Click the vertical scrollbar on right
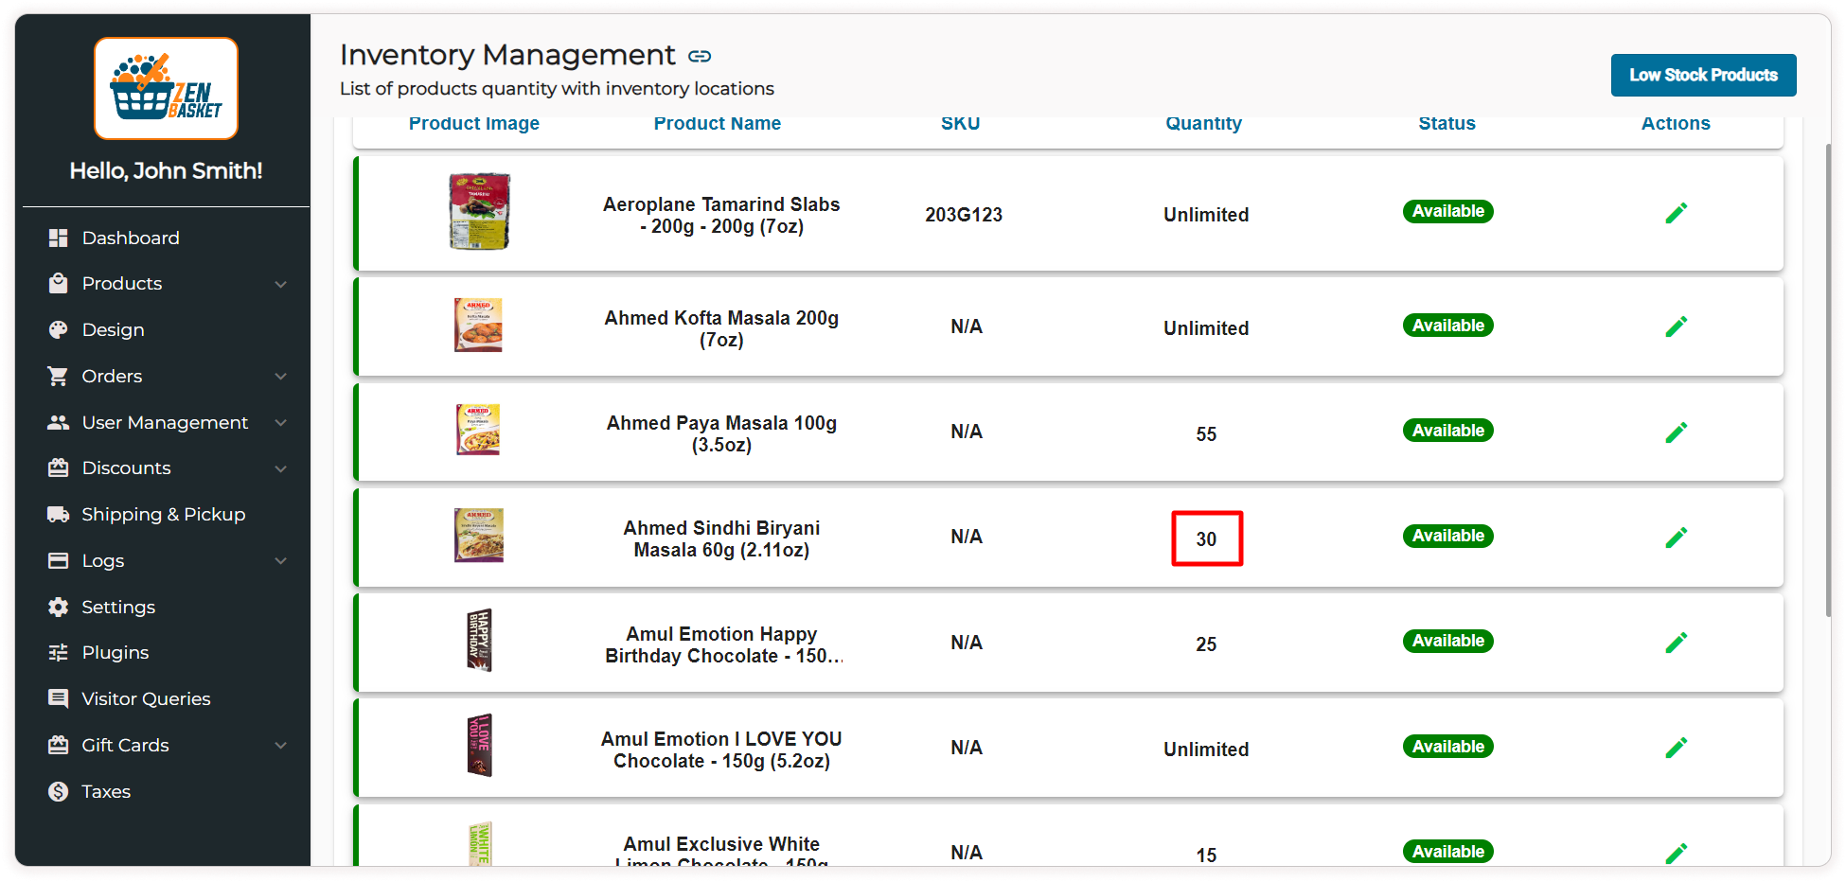 1828,379
